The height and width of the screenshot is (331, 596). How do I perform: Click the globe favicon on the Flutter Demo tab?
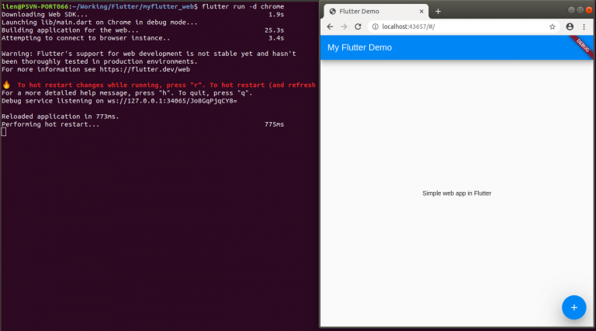333,12
